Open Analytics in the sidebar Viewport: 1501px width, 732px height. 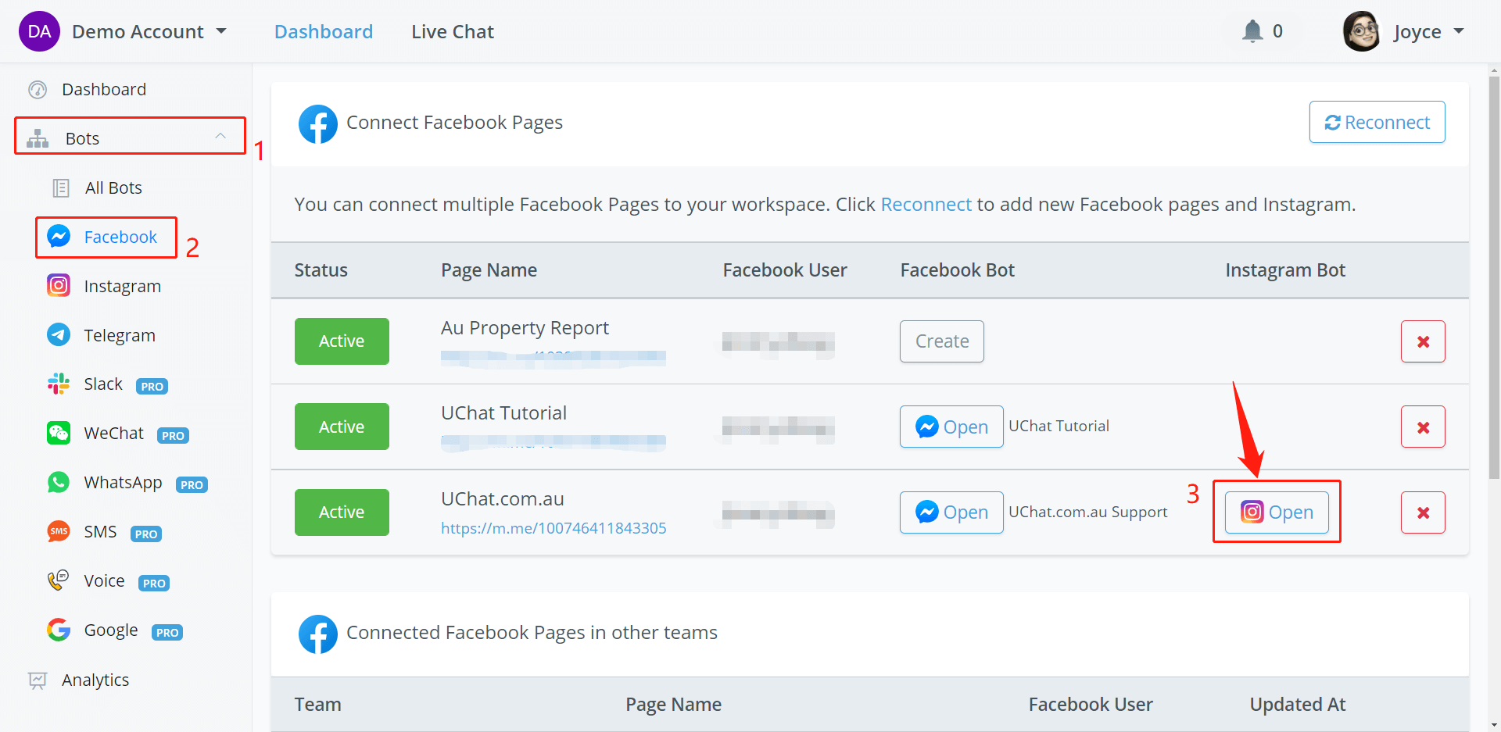pos(95,680)
